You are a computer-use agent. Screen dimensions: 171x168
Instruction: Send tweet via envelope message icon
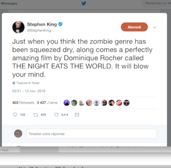[77, 115]
